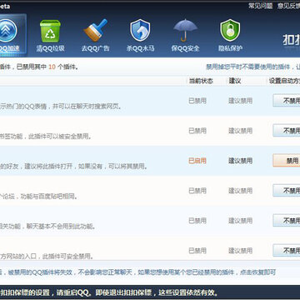Open the QQ加速 speed-up section
The height and width of the screenshot is (300, 300).
point(11,35)
